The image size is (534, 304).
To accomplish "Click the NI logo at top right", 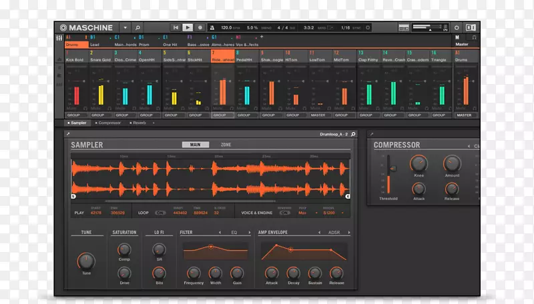I will 471,27.
